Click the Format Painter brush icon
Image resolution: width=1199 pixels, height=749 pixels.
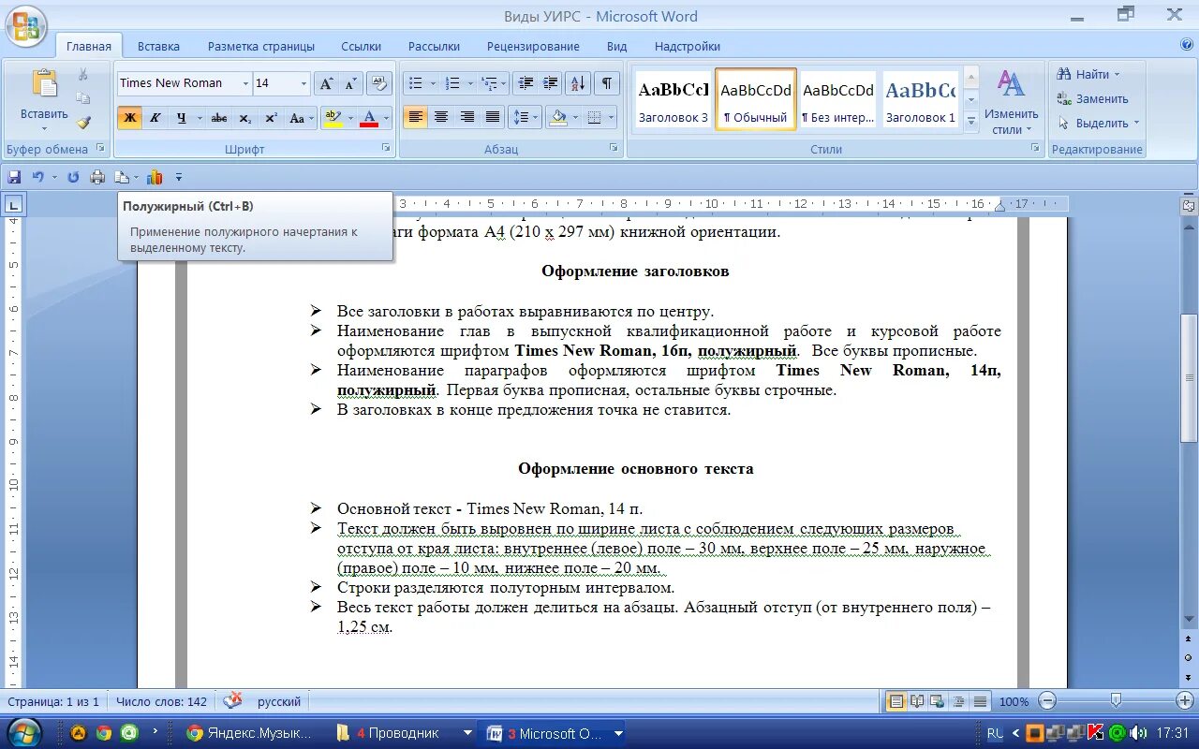pyautogui.click(x=83, y=123)
